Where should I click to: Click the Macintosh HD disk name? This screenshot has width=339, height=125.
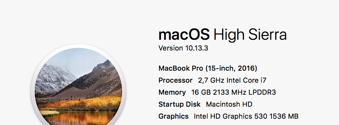click(229, 104)
